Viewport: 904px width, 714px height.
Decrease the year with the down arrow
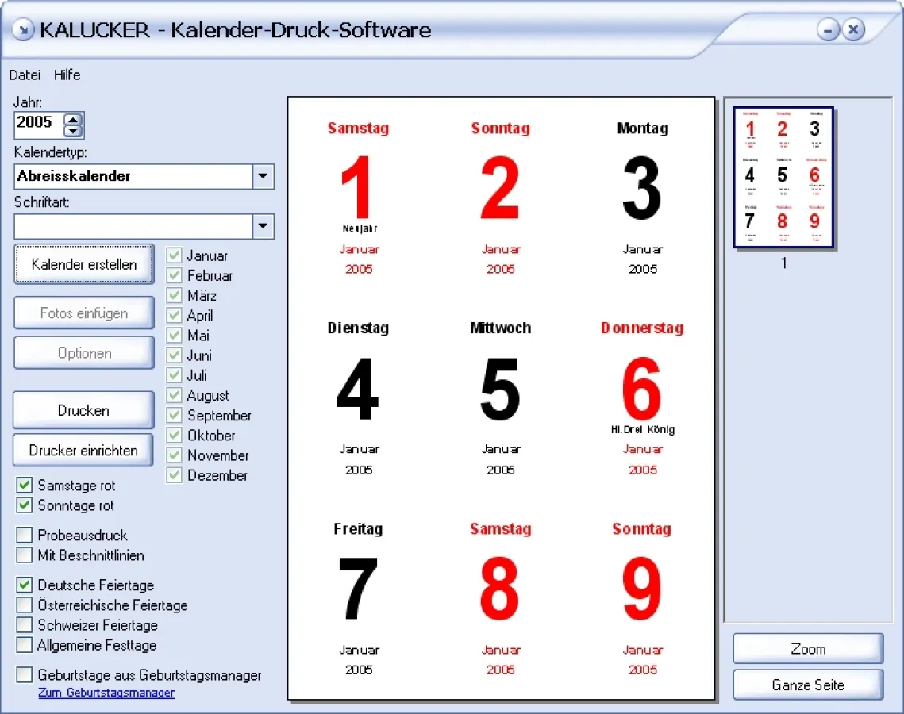click(73, 131)
